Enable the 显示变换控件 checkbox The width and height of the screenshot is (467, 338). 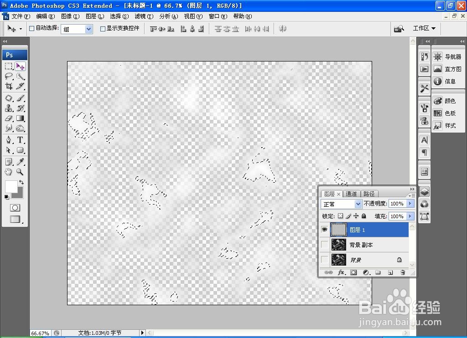(x=103, y=29)
